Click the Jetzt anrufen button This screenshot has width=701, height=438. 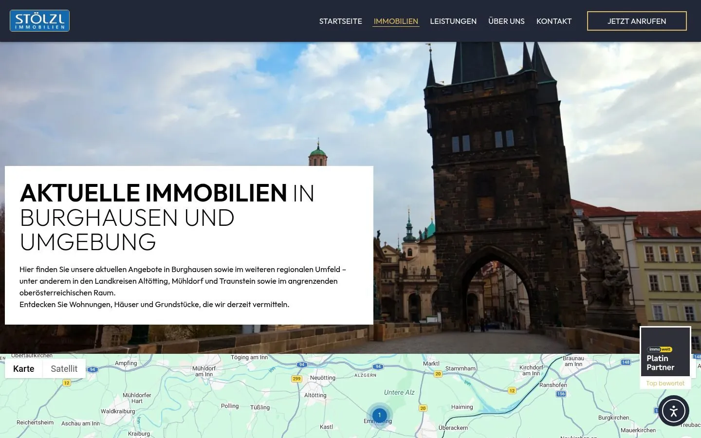(637, 21)
